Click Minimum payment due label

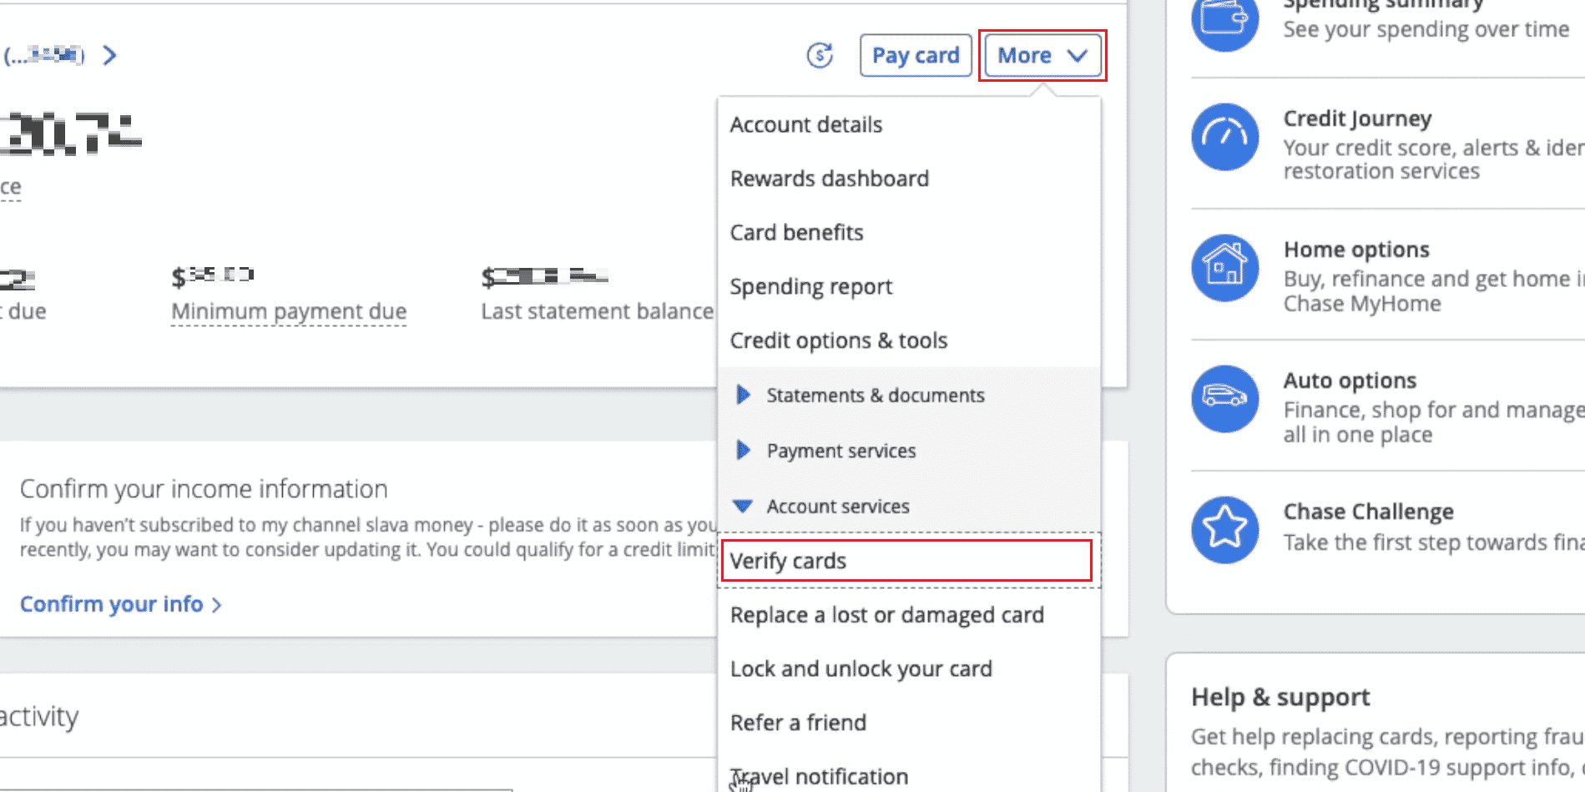point(289,311)
